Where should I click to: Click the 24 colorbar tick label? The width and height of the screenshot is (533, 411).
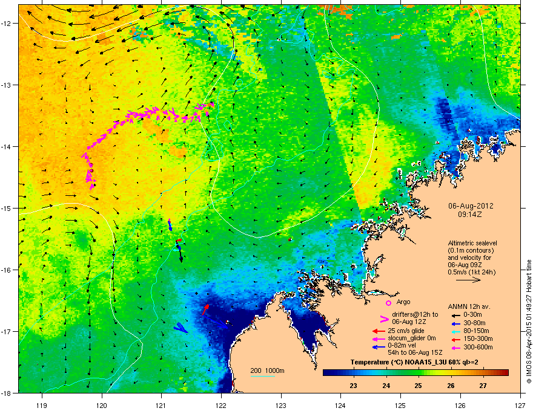(x=386, y=386)
